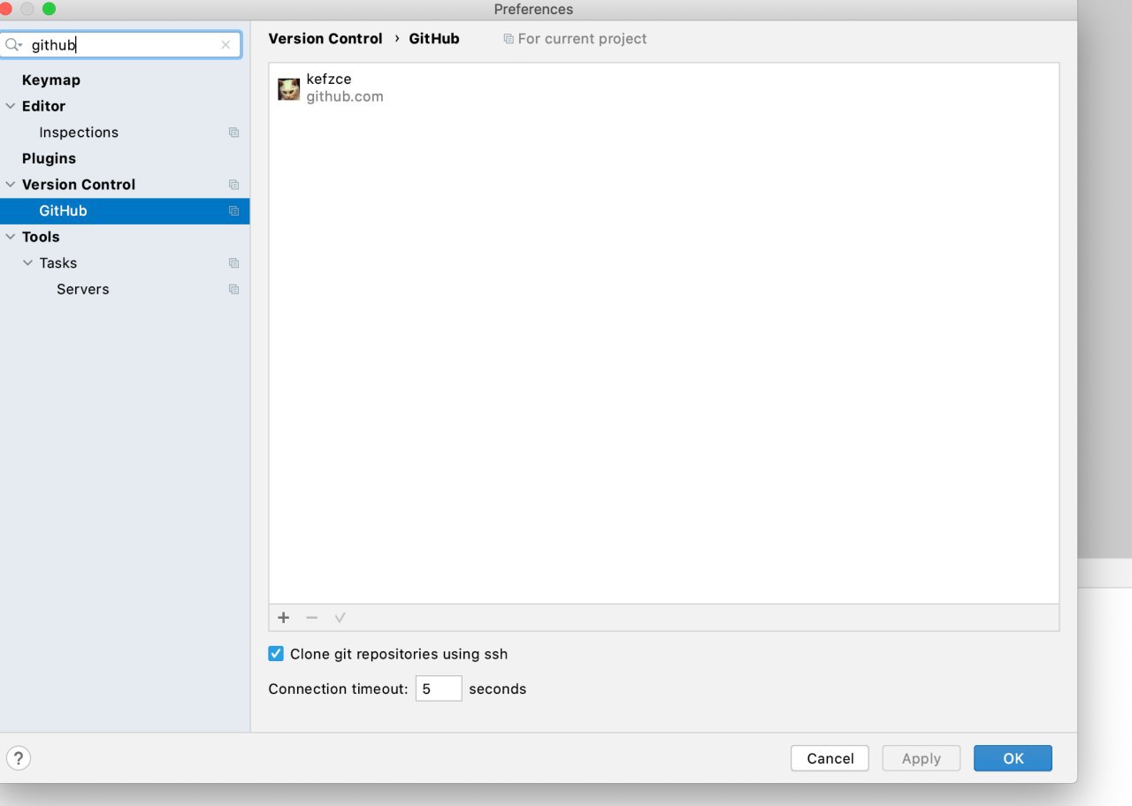Select the kefzce account row
This screenshot has height=806, width=1132.
(x=664, y=88)
